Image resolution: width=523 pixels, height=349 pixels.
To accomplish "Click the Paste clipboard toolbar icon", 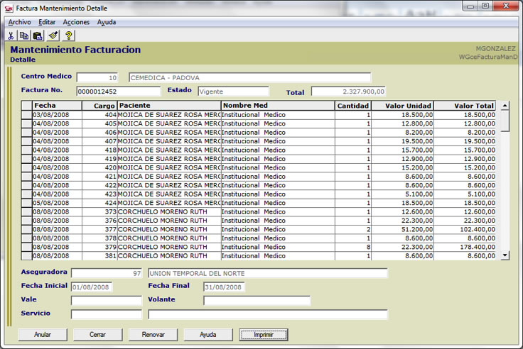I will coord(38,35).
